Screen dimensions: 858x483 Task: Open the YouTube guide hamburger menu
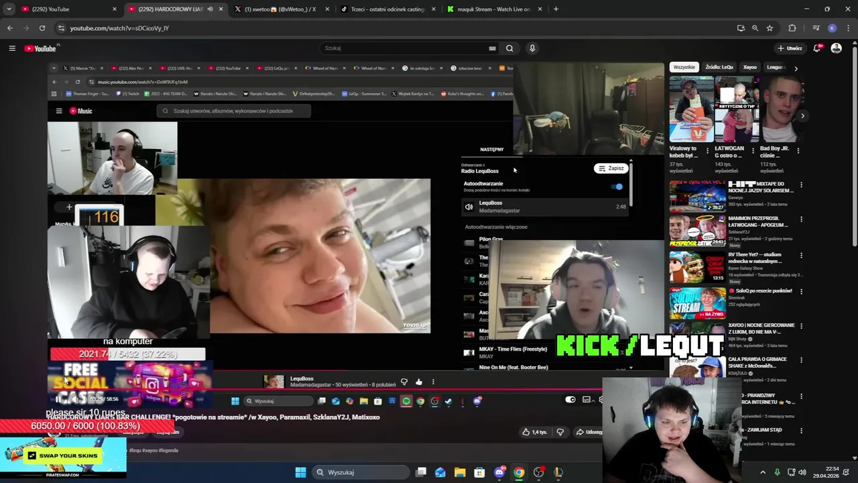[x=12, y=48]
